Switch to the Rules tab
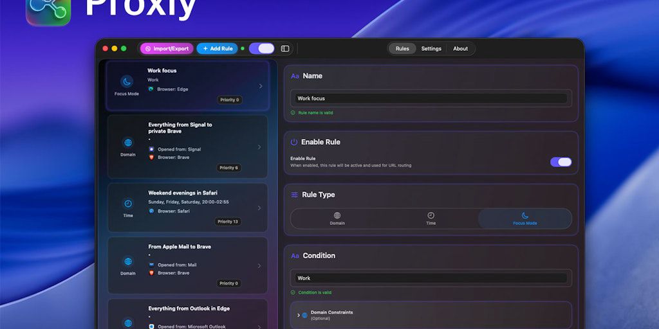 [x=402, y=49]
